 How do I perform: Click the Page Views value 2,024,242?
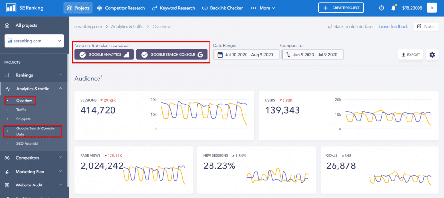(102, 165)
